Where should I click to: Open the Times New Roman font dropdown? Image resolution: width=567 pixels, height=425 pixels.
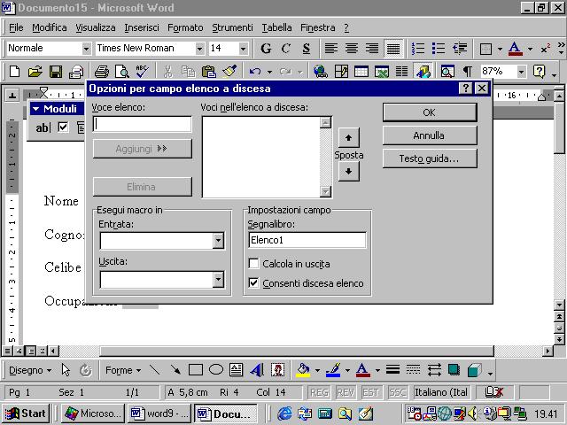pos(199,49)
